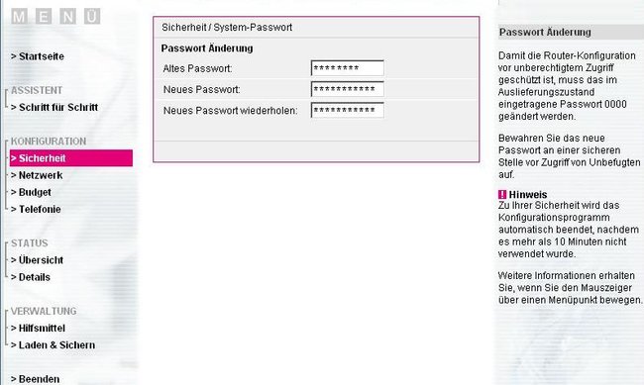The image size is (644, 385).
Task: Go to the Netzwerk configuration page
Action: (37, 175)
